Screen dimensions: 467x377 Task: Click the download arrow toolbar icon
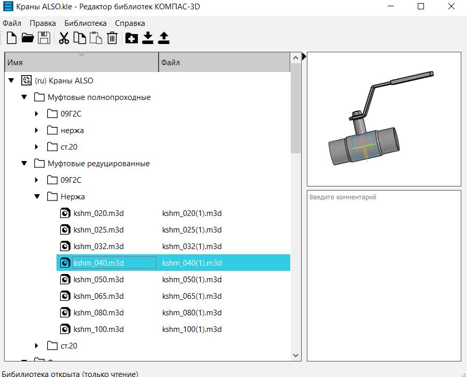click(x=148, y=38)
